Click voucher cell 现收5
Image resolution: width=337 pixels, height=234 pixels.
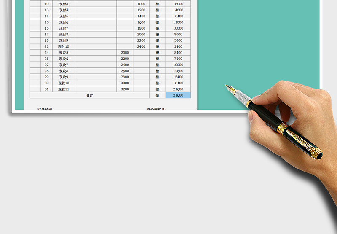[x=64, y=53]
